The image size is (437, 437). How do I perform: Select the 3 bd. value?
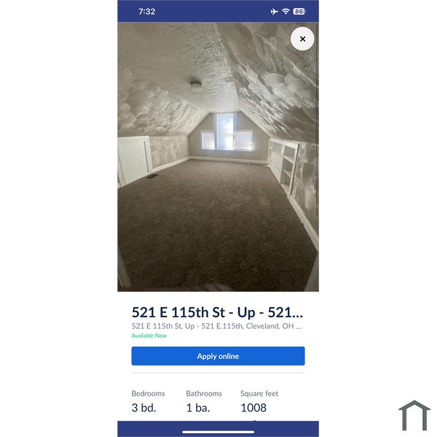144,408
